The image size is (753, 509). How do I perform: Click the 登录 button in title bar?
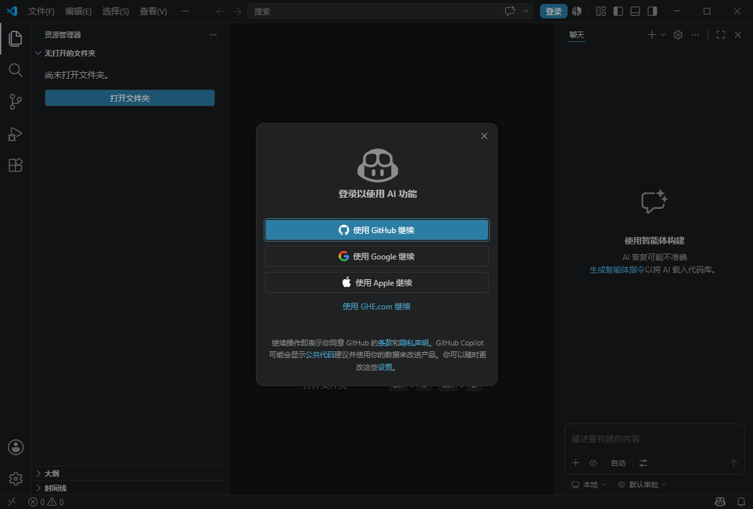(553, 11)
